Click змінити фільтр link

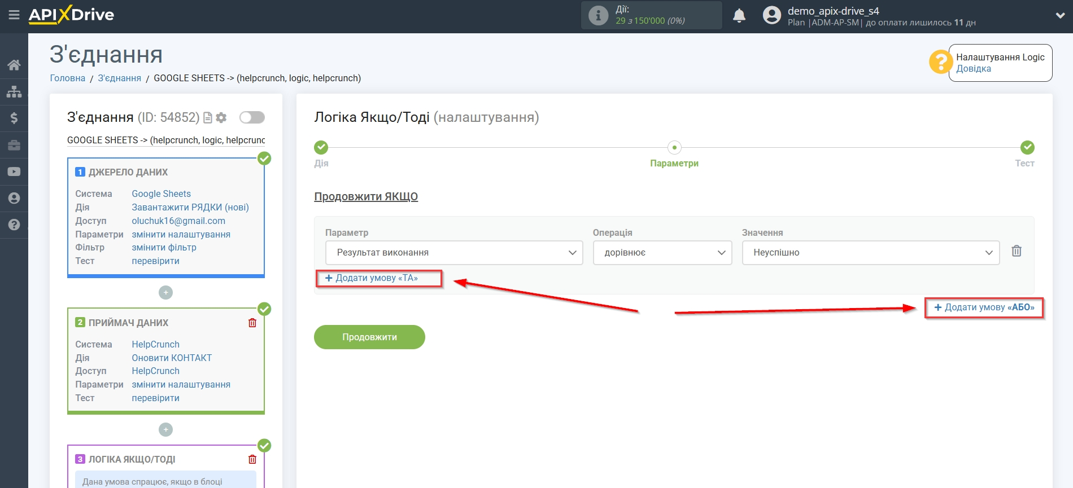tap(164, 247)
